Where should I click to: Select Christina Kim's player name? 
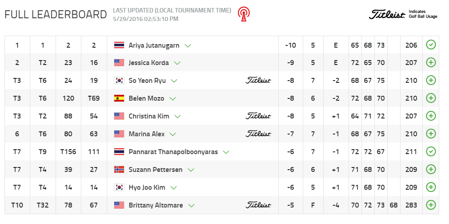[148, 116]
